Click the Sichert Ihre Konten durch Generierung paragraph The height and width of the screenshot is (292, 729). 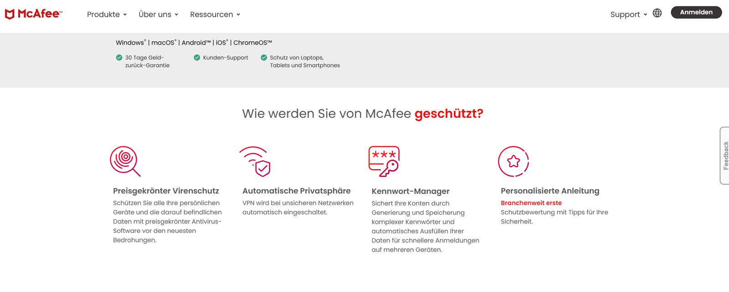click(425, 227)
